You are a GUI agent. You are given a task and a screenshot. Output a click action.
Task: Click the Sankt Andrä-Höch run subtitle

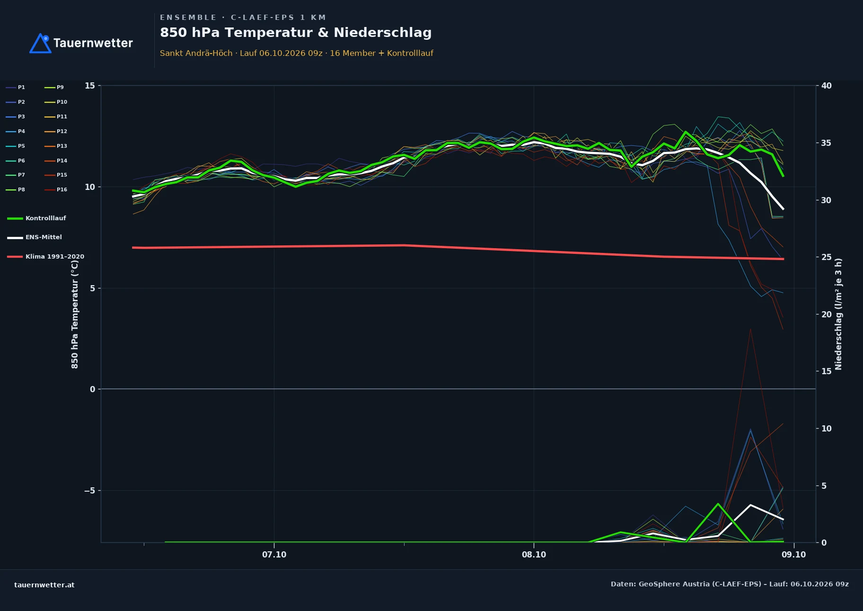click(x=297, y=53)
